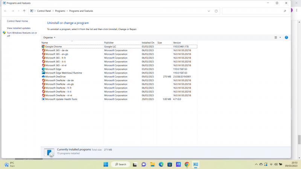The height and width of the screenshot is (169, 301).
Task: Select the Microsoft 365 - nl-nl row
Action: click(119, 65)
